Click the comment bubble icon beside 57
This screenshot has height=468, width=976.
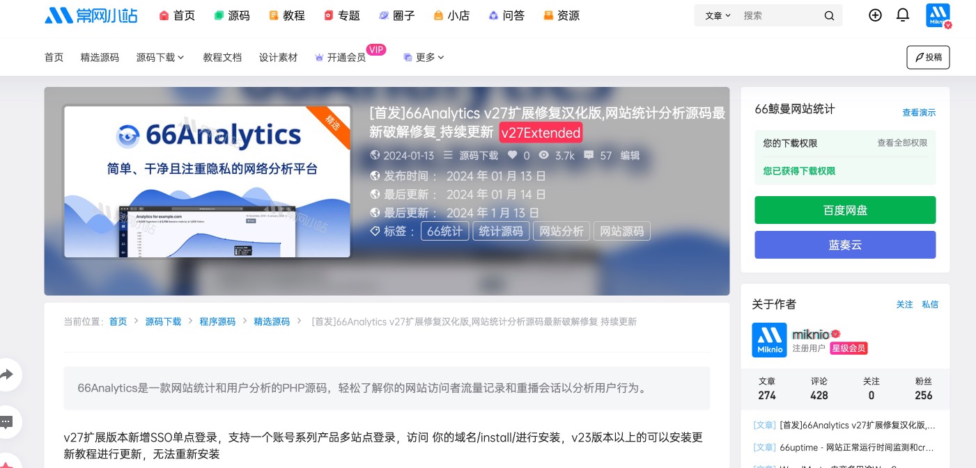tap(589, 156)
